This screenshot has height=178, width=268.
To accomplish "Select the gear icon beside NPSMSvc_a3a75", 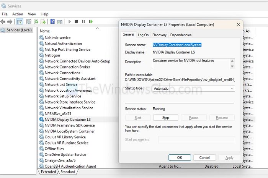I will click(41, 113).
